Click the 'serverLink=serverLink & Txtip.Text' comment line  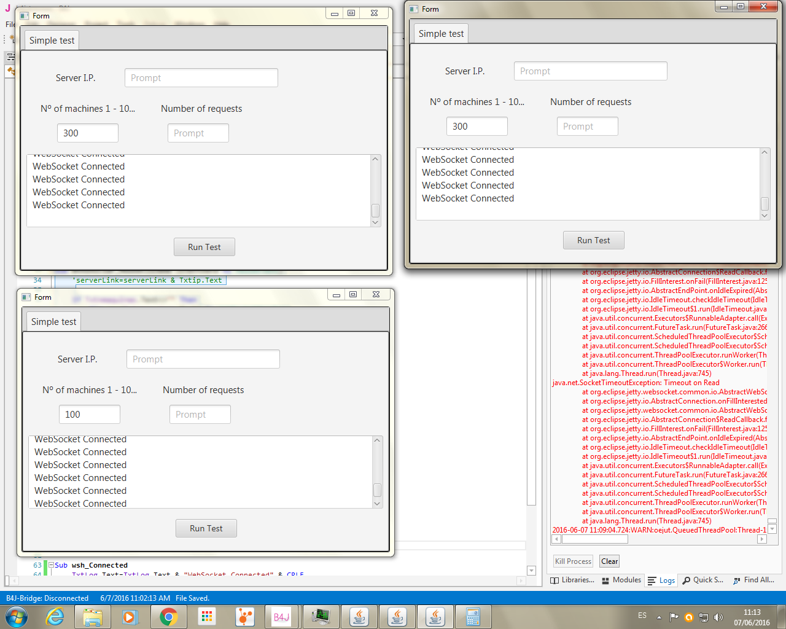coord(147,280)
